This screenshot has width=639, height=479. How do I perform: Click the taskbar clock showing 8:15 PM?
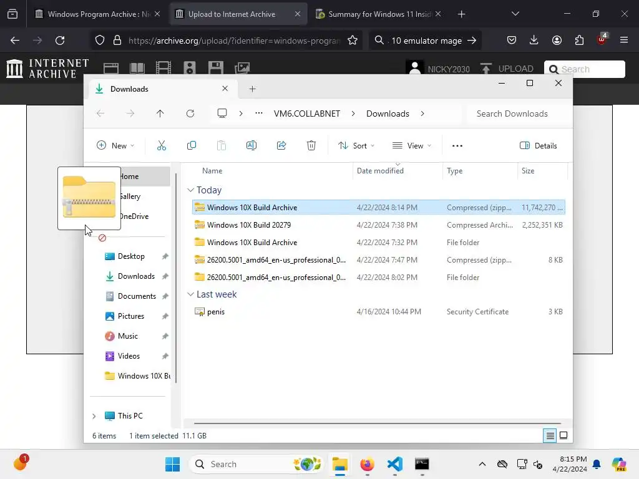click(569, 464)
